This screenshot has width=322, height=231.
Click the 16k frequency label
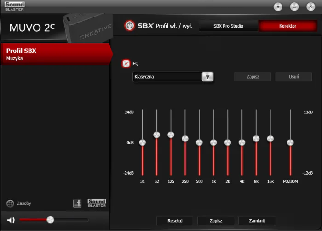coord(270,181)
